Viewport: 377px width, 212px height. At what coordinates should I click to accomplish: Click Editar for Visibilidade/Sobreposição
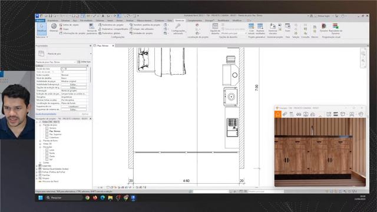click(73, 84)
